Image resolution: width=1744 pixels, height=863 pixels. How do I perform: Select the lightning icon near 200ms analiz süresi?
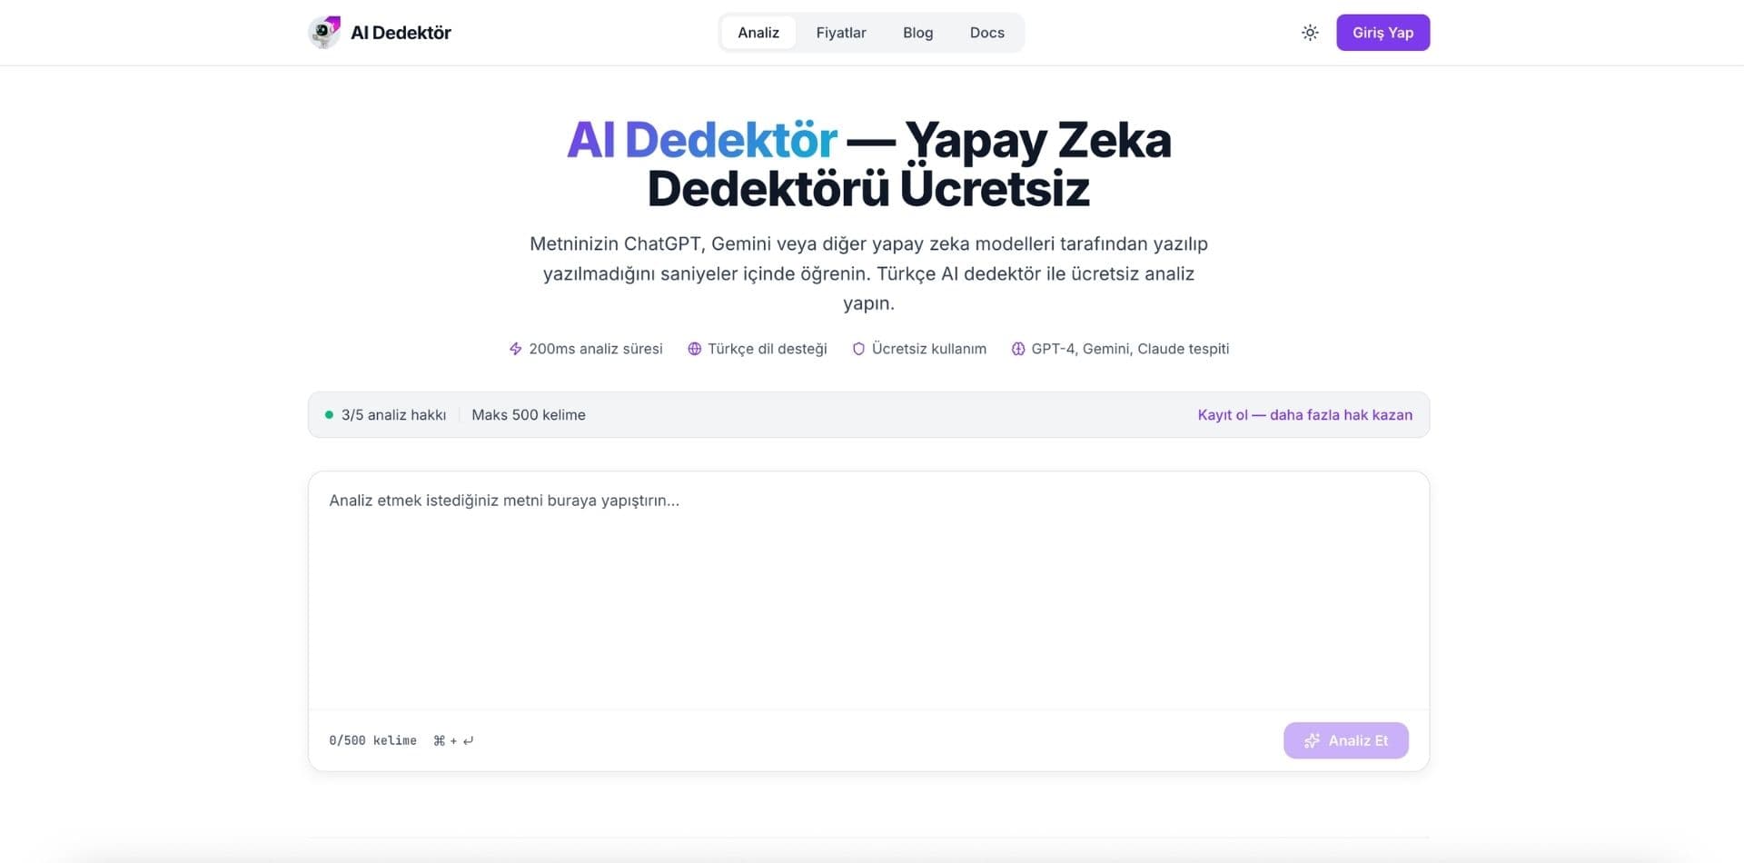[x=514, y=348]
